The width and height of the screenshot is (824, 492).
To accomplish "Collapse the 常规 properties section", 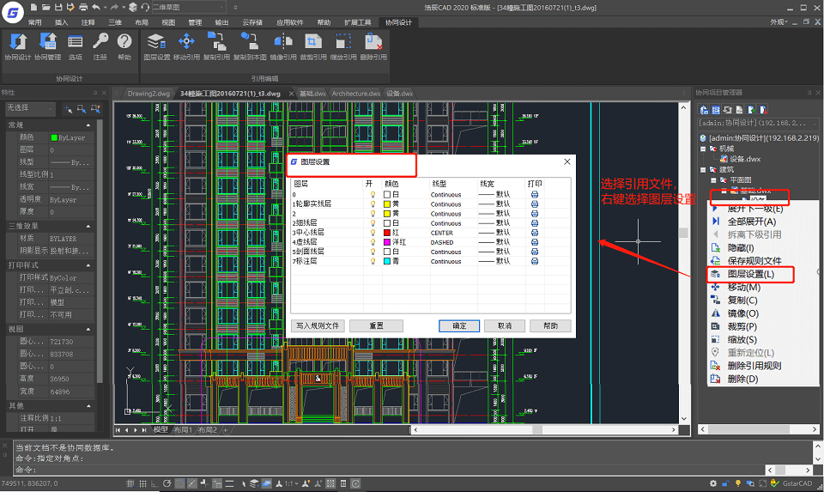I will pyautogui.click(x=88, y=125).
